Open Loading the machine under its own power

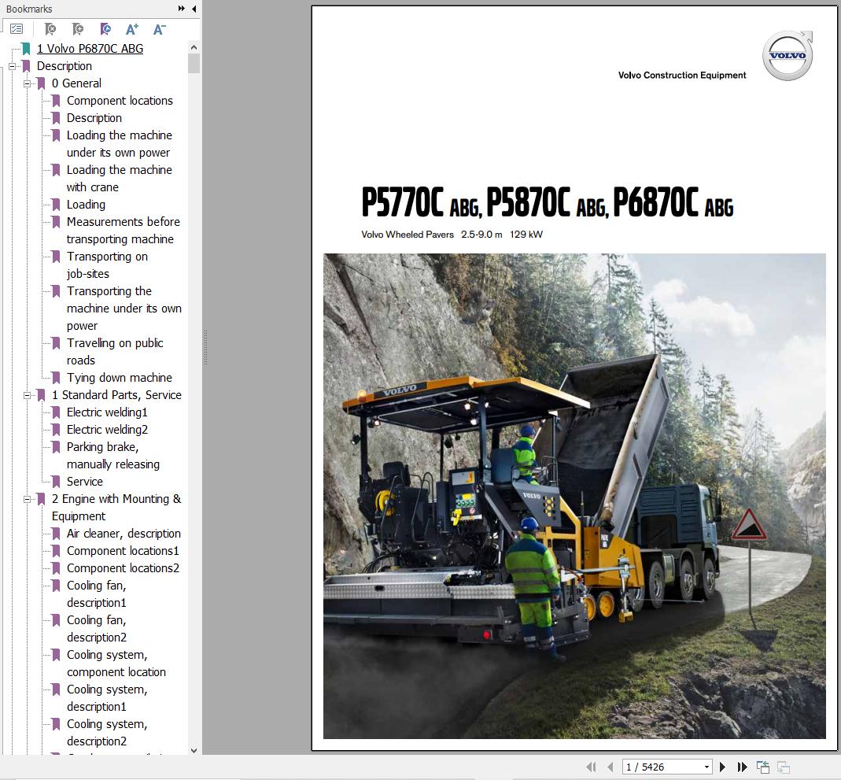click(x=119, y=144)
